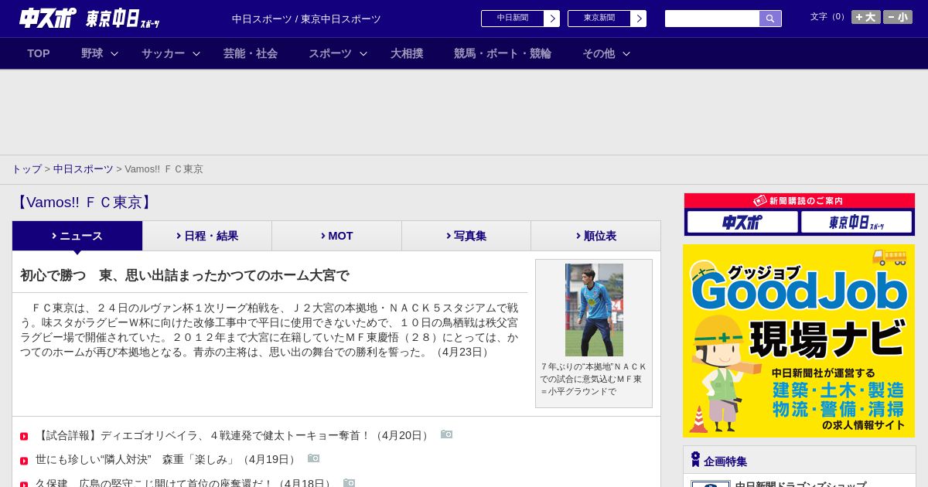The height and width of the screenshot is (487, 928).
Task: Open 【試合詳報】ディエゴオリベイラ article link
Action: (x=234, y=435)
